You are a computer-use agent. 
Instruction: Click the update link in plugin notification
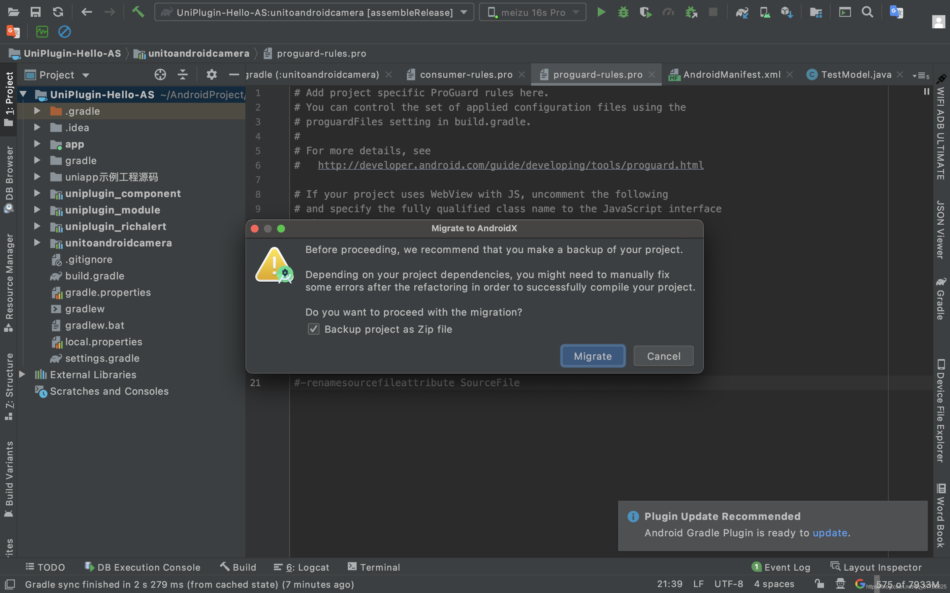(830, 533)
